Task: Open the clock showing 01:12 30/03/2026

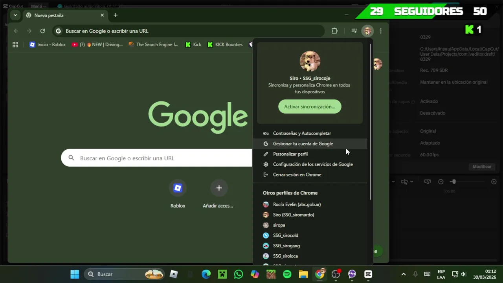Action: (485, 274)
